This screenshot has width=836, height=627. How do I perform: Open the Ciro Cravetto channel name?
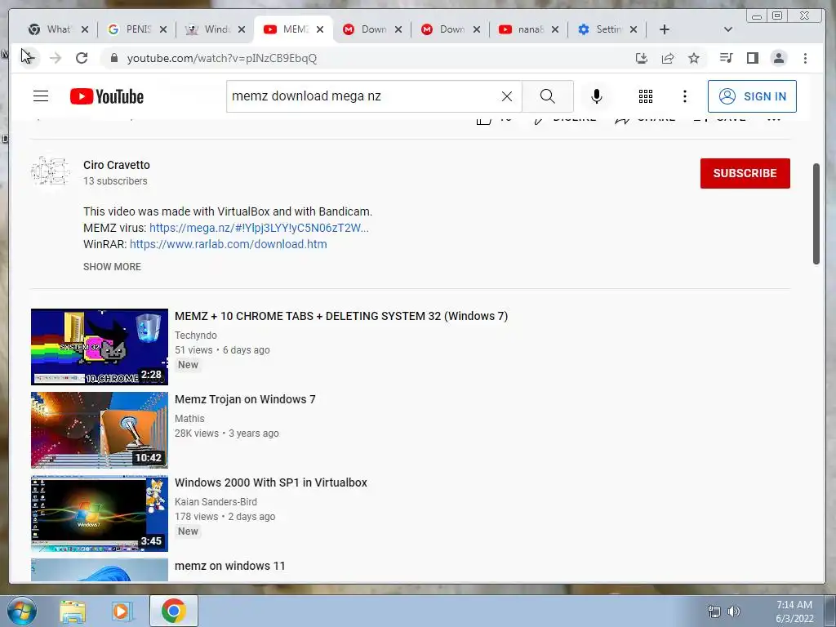(x=116, y=165)
